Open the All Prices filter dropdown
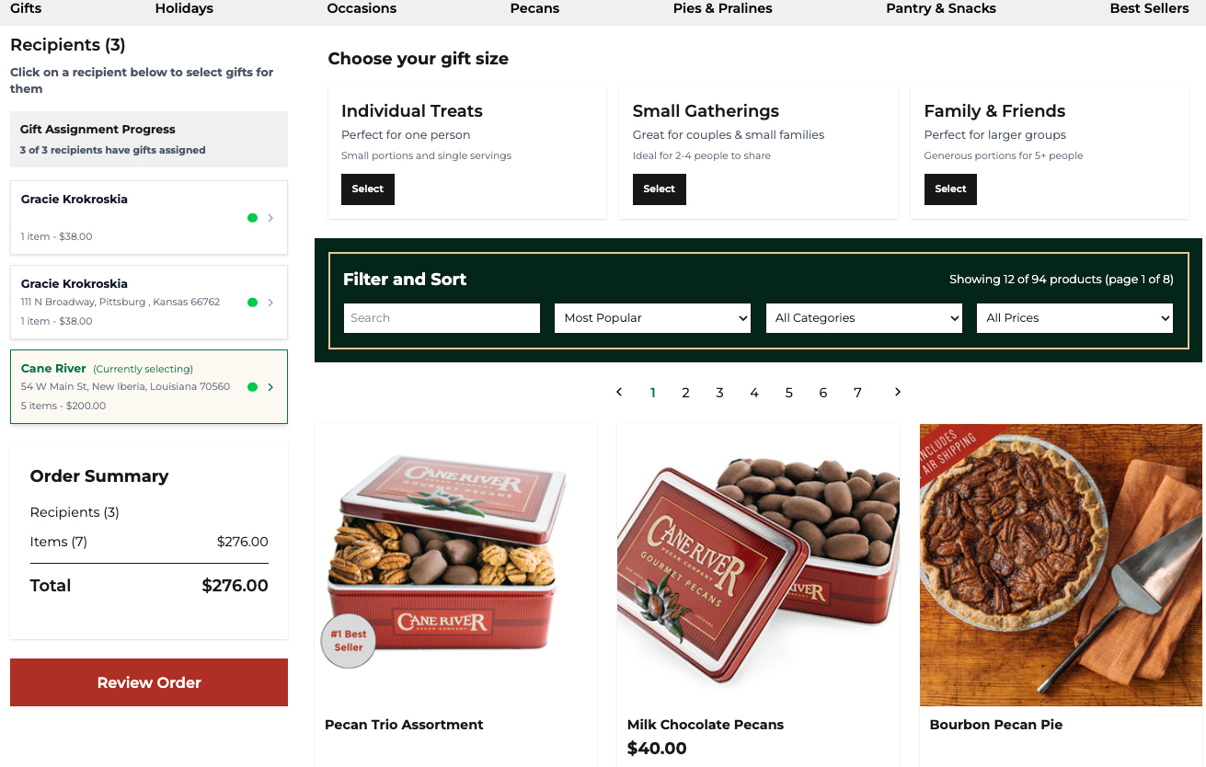This screenshot has height=767, width=1206. pyautogui.click(x=1074, y=318)
